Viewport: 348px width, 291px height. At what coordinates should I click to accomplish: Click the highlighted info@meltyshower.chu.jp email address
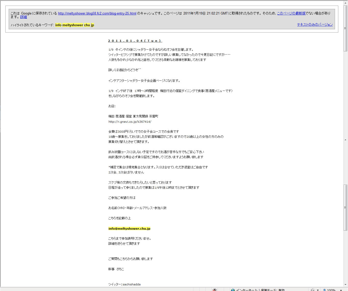(x=129, y=229)
